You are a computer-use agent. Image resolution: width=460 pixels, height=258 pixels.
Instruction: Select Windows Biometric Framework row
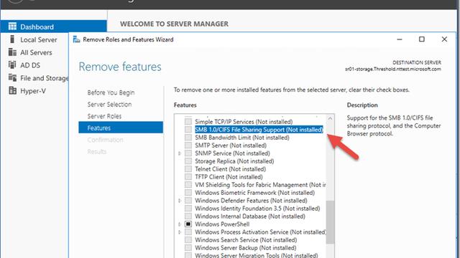click(x=254, y=193)
